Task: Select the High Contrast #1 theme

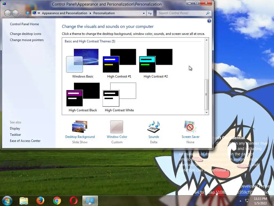Action: pos(119,63)
